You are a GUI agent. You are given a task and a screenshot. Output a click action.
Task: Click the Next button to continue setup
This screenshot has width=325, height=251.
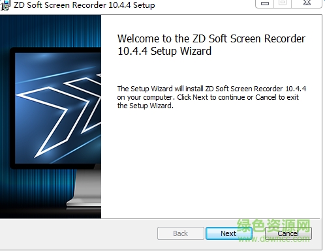coord(229,233)
